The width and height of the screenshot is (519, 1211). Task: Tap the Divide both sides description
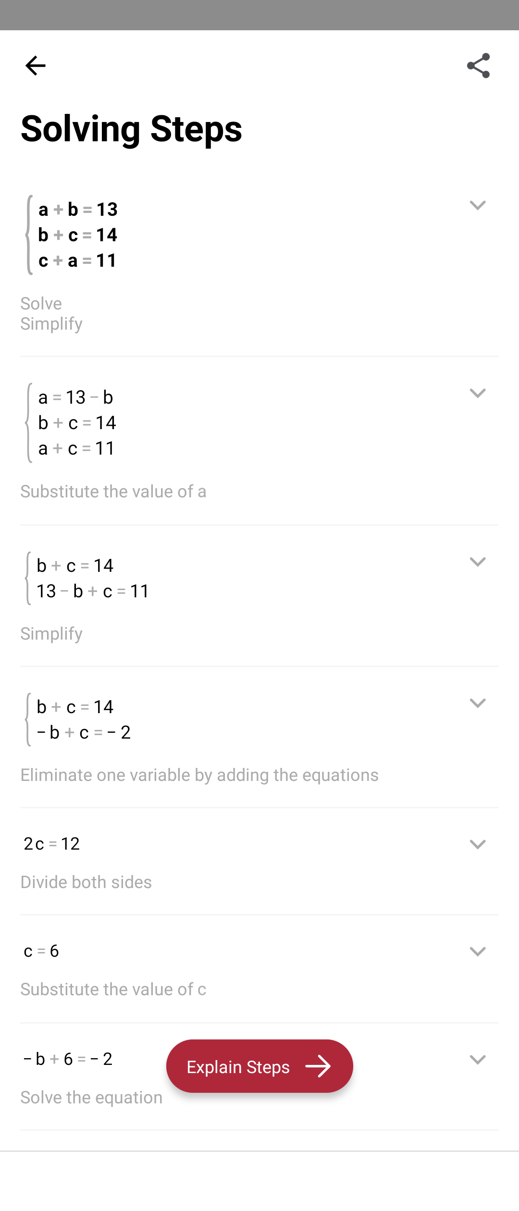[86, 882]
